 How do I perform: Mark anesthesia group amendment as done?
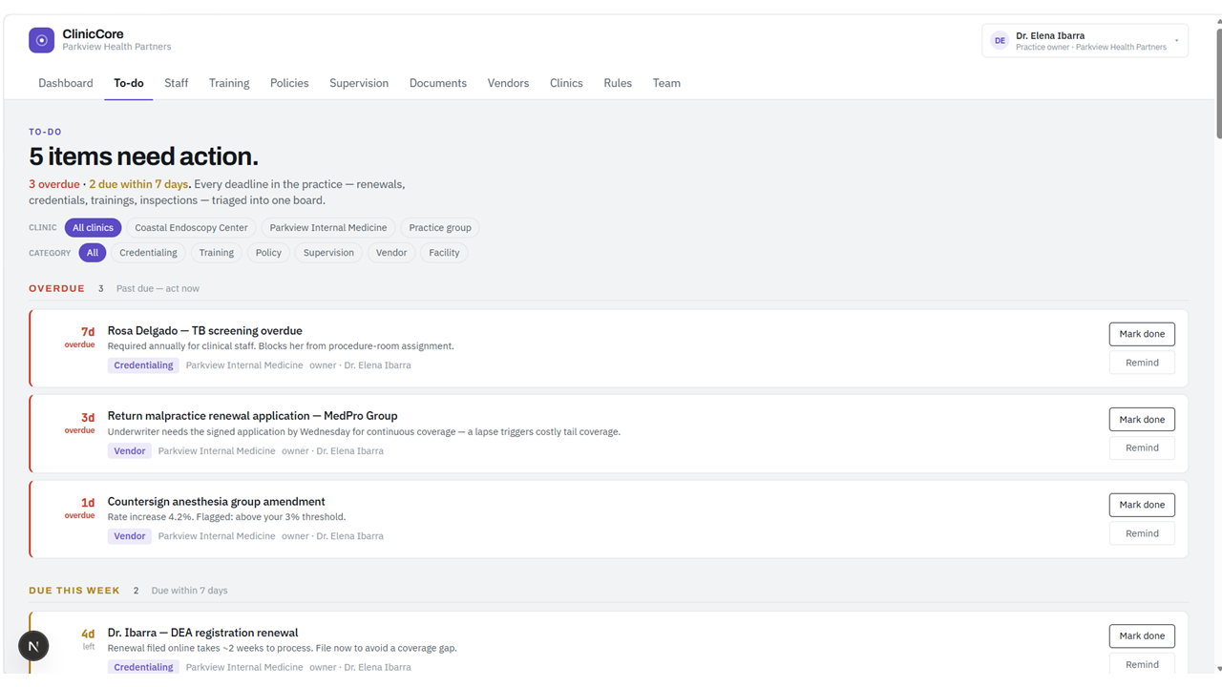click(1142, 505)
